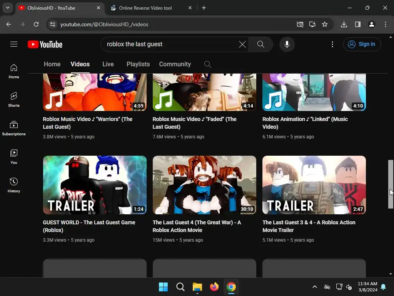
Task: Open Chrome profile avatar icon
Action: coord(372,24)
